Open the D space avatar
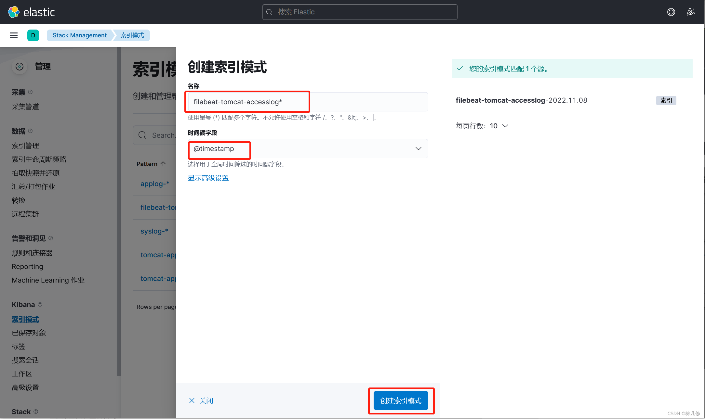Image resolution: width=705 pixels, height=419 pixels. (33, 35)
